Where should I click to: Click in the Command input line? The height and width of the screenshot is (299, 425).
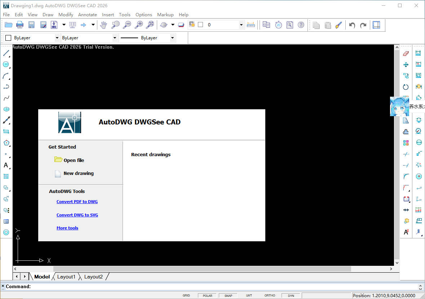pyautogui.click(x=211, y=286)
